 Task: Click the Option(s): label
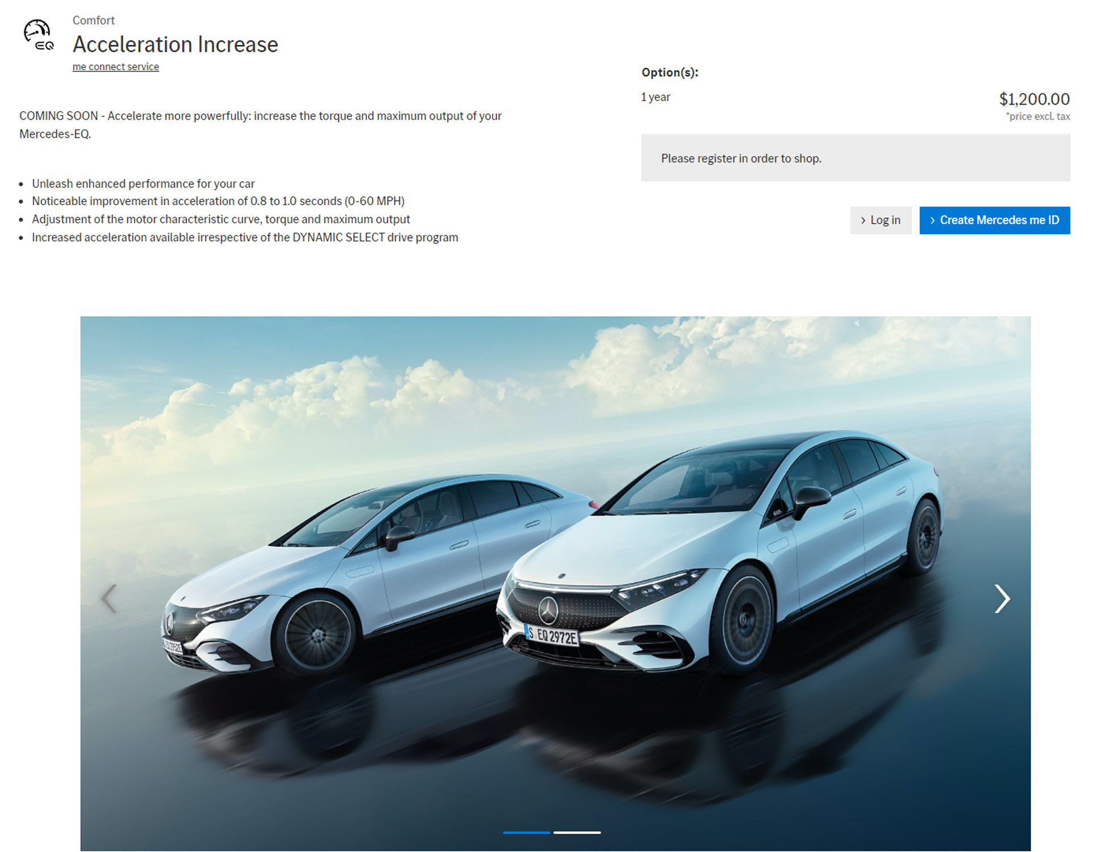point(670,72)
